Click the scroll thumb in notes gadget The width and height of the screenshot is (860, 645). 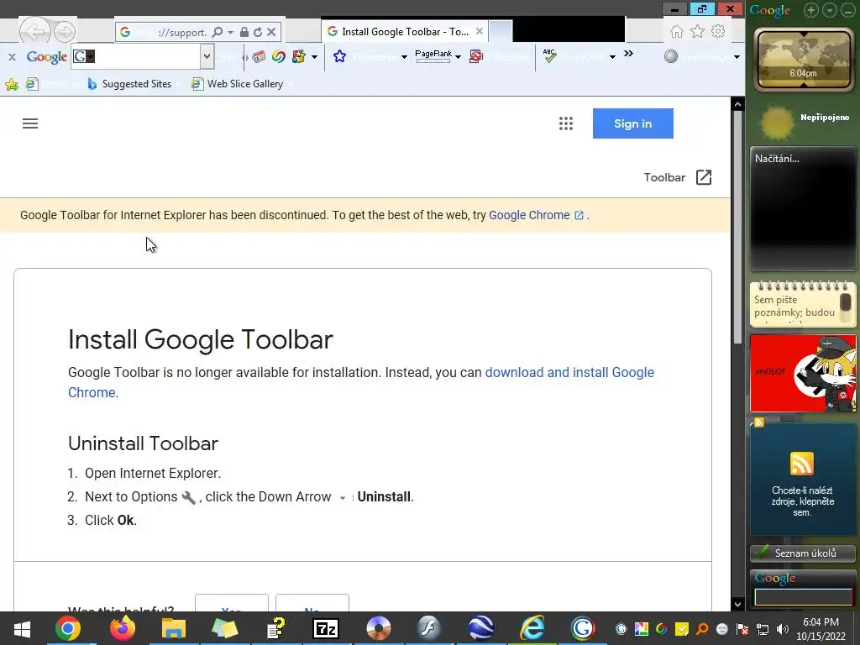845,302
